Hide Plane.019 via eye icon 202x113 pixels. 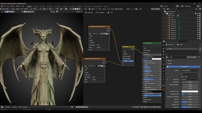(x=198, y=24)
